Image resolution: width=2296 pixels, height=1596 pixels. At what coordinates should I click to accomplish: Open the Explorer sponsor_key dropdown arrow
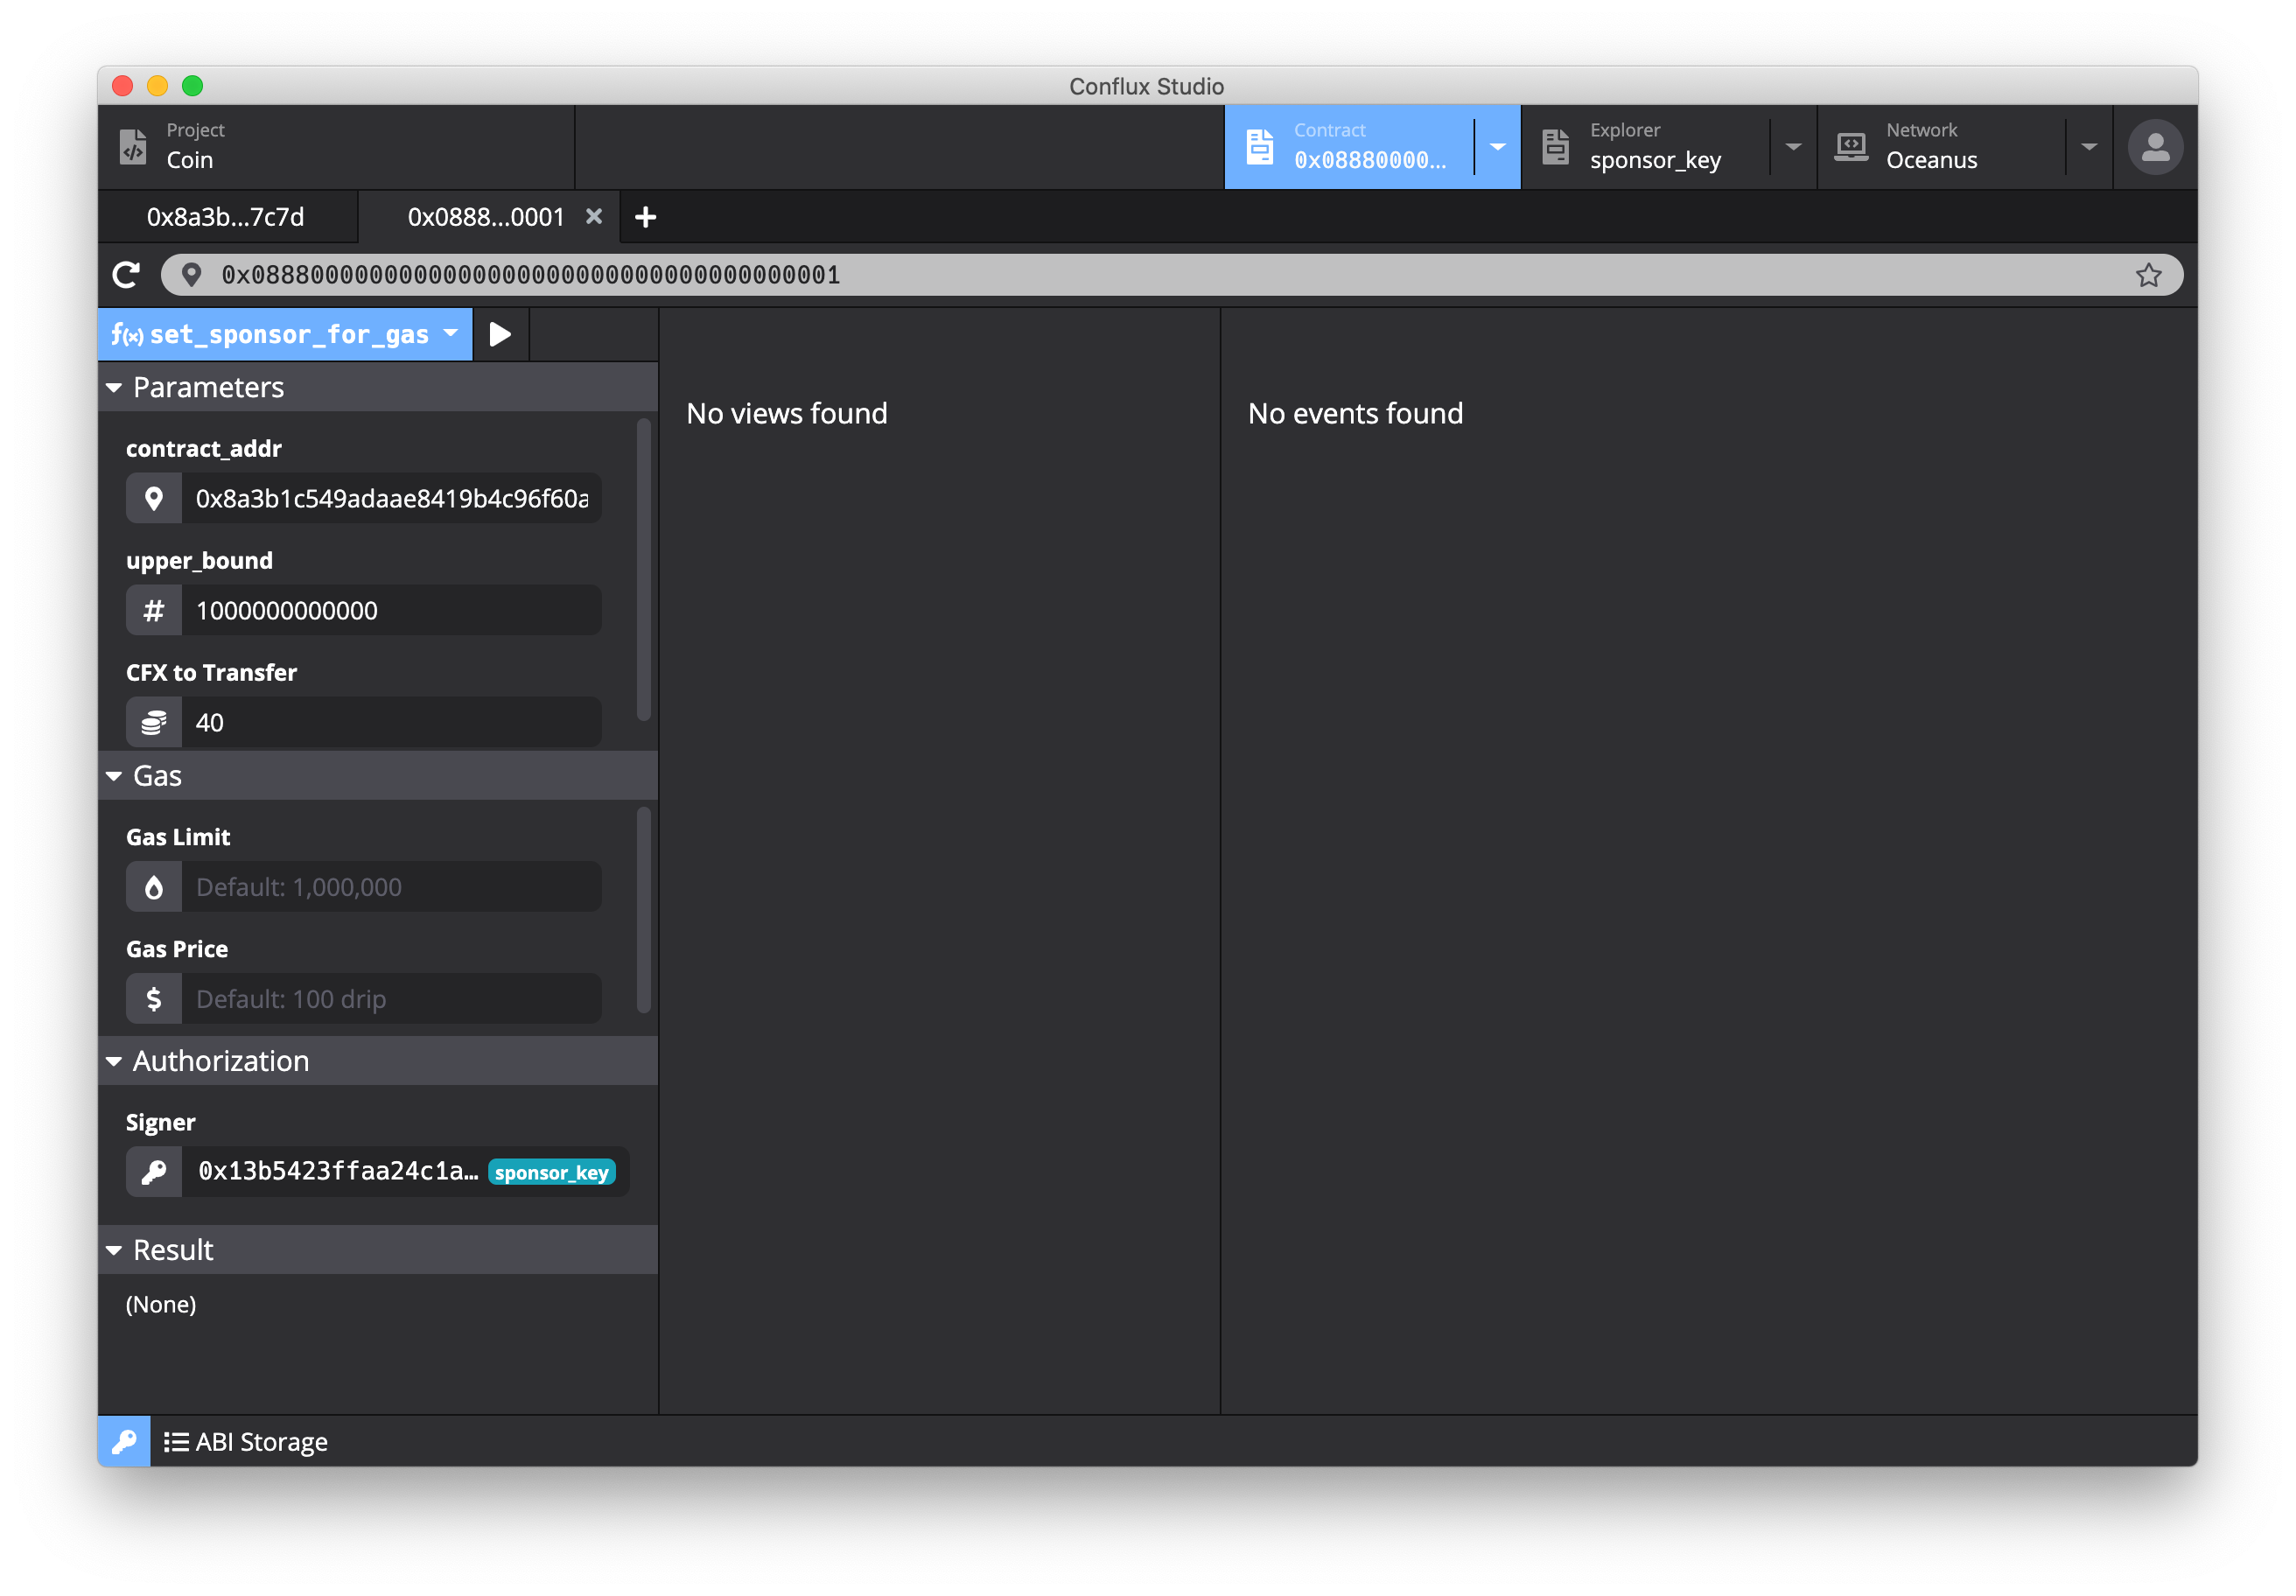tap(1793, 147)
